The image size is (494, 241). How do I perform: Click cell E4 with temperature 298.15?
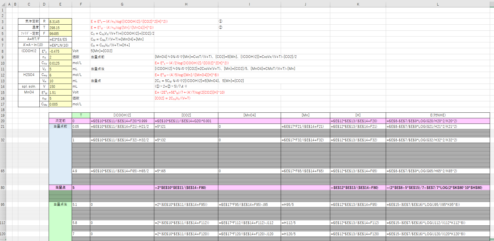(x=60, y=28)
